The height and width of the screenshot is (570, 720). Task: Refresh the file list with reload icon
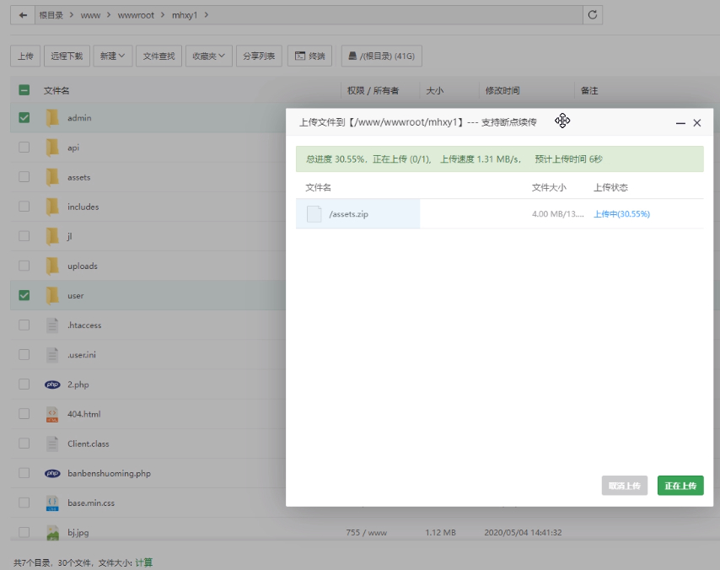[593, 15]
